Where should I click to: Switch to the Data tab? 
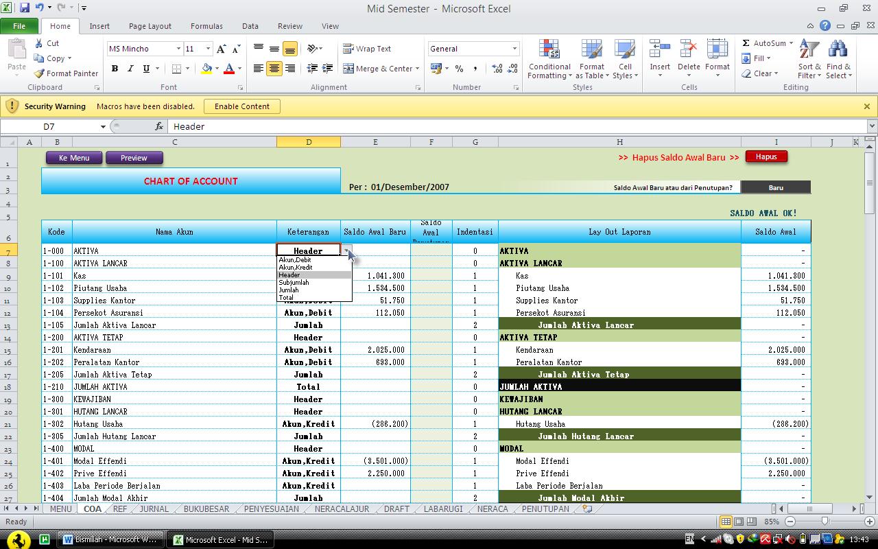point(250,26)
